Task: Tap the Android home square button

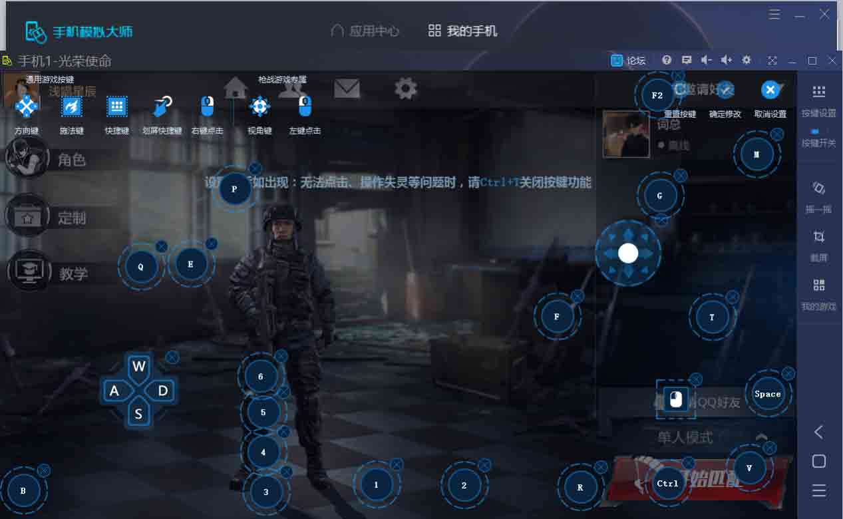Action: pyautogui.click(x=819, y=461)
